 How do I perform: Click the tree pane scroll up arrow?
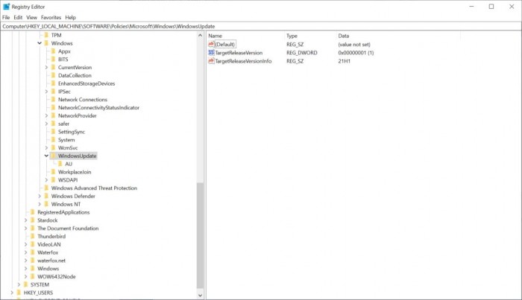200,35
